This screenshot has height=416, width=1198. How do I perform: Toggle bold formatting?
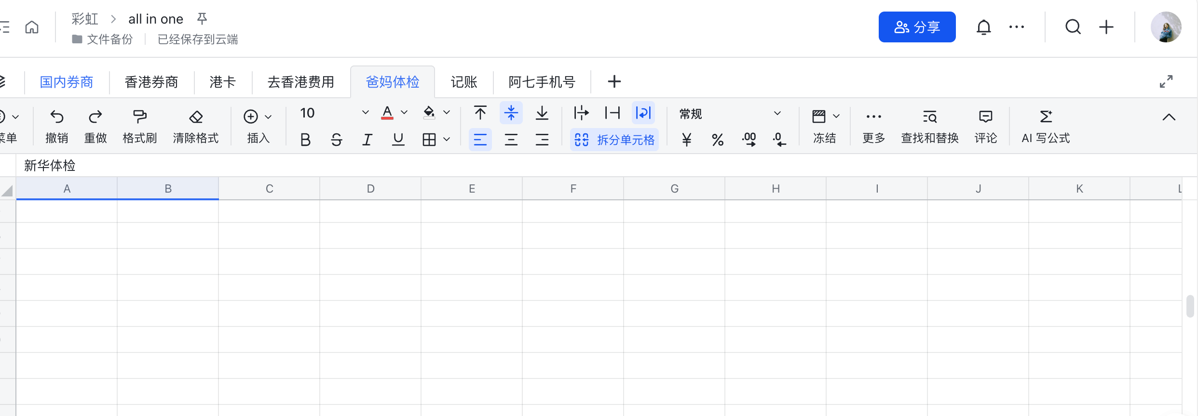(x=305, y=140)
